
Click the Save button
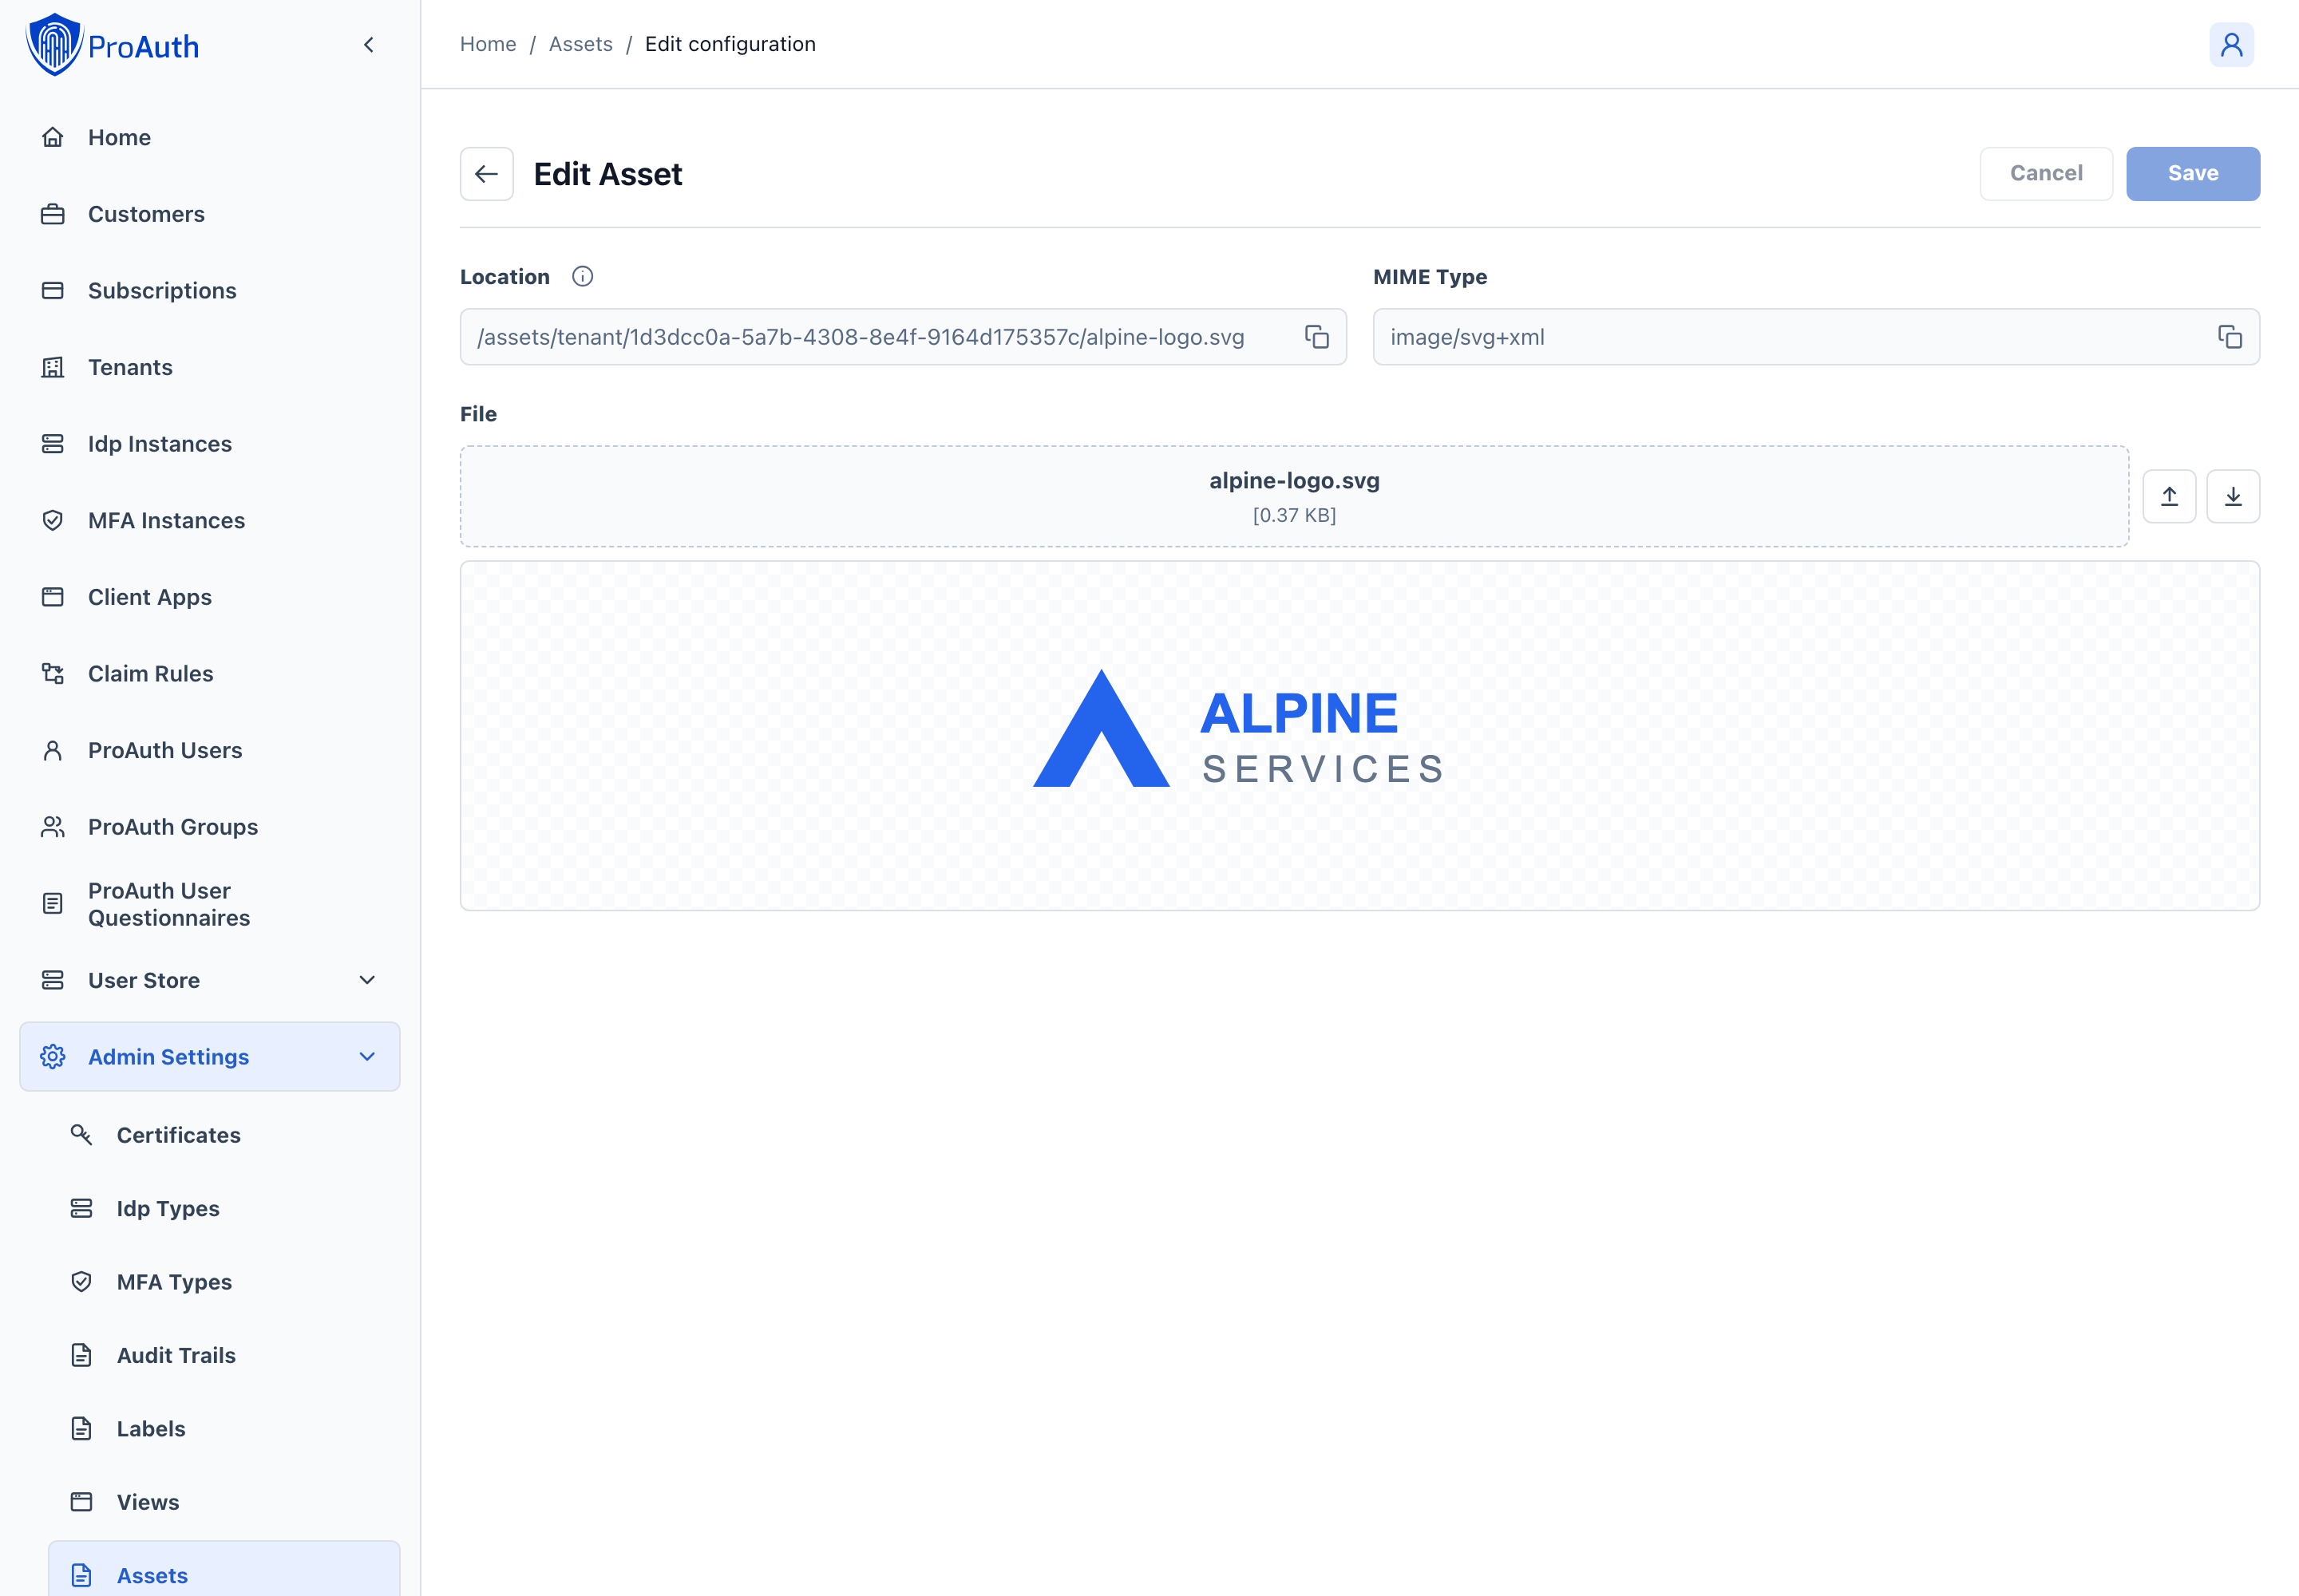click(x=2193, y=174)
